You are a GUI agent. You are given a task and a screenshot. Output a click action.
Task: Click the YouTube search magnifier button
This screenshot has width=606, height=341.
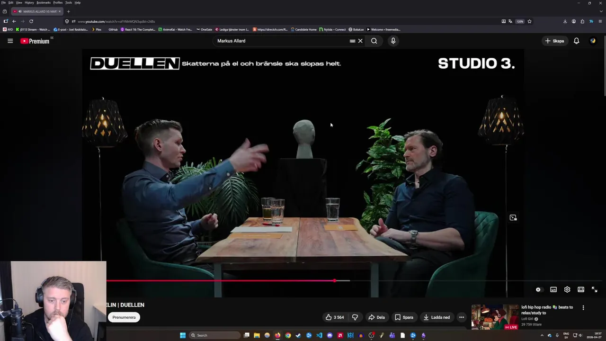coord(374,41)
